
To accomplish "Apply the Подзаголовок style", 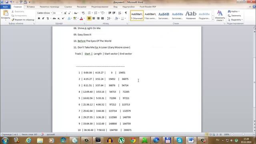I will [x=204, y=16].
